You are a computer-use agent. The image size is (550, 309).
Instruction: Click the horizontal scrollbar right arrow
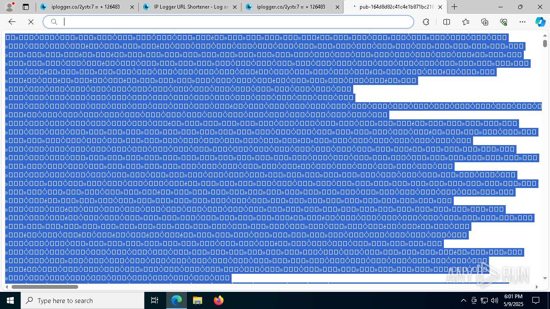[x=537, y=287]
